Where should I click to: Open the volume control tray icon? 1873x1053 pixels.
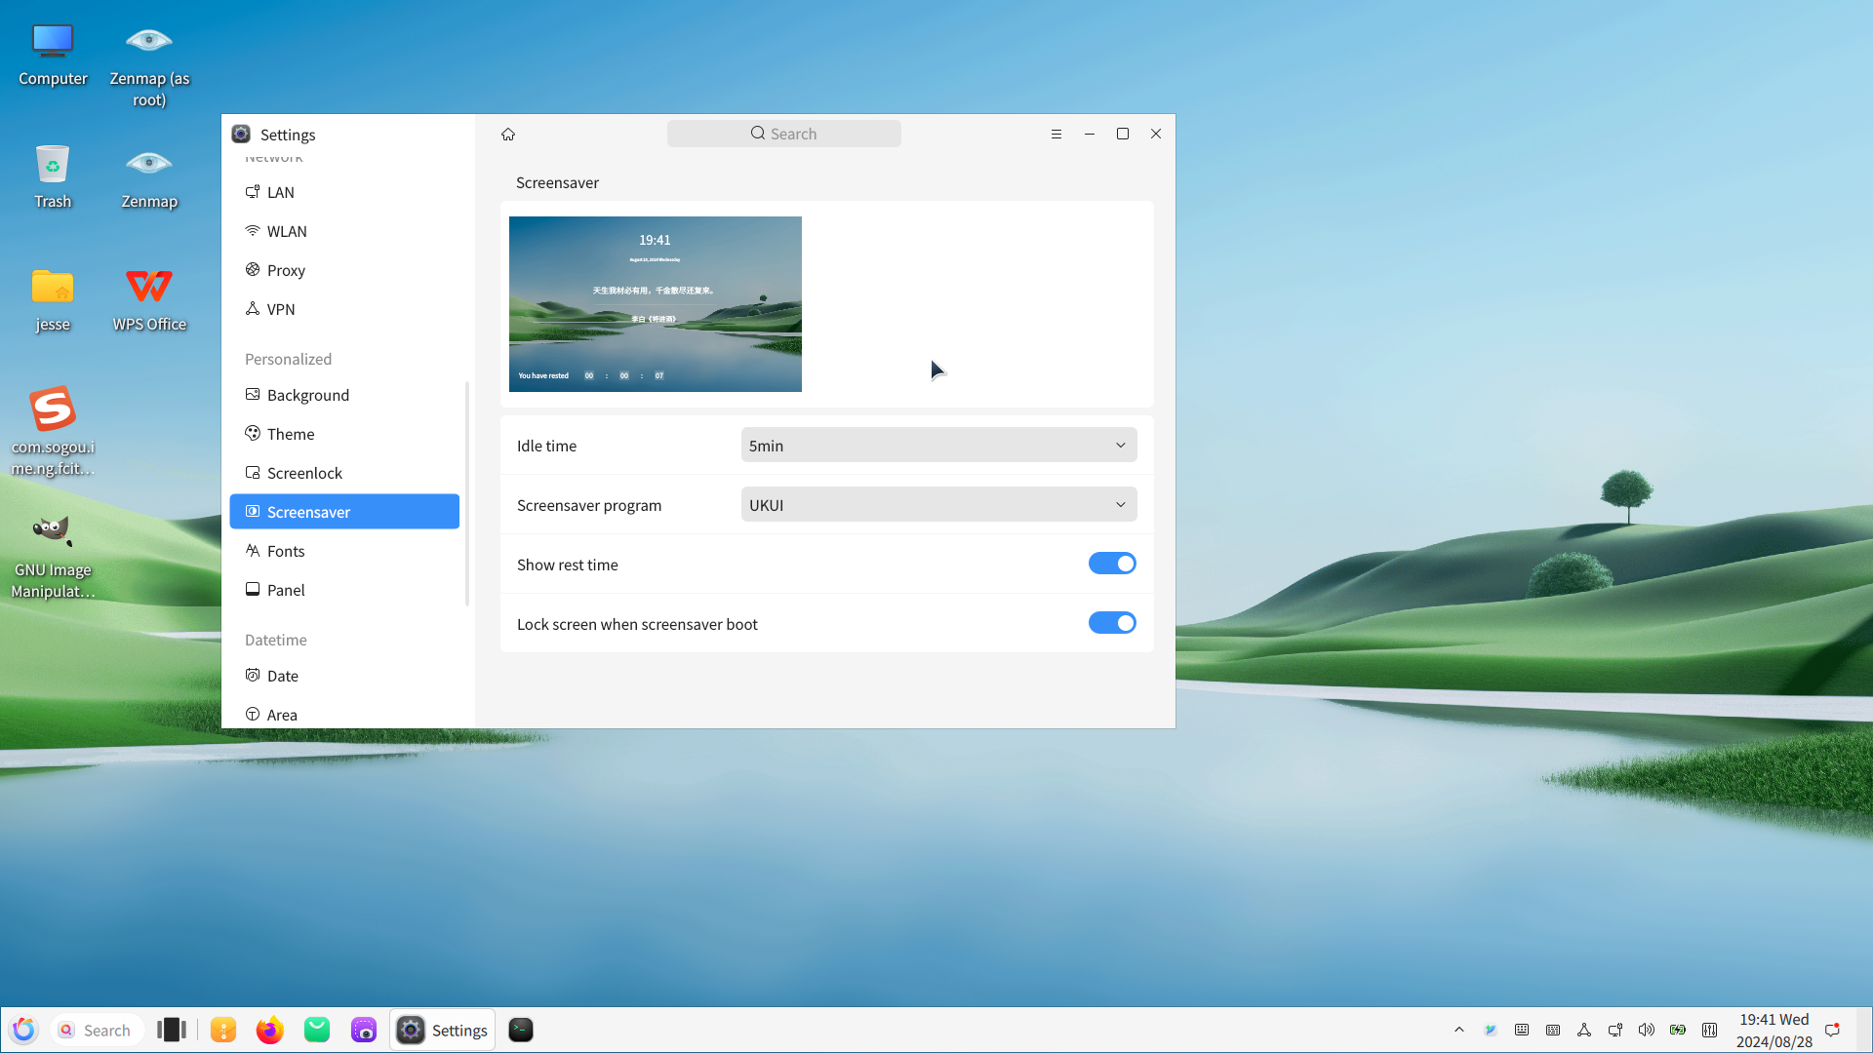1647,1031
